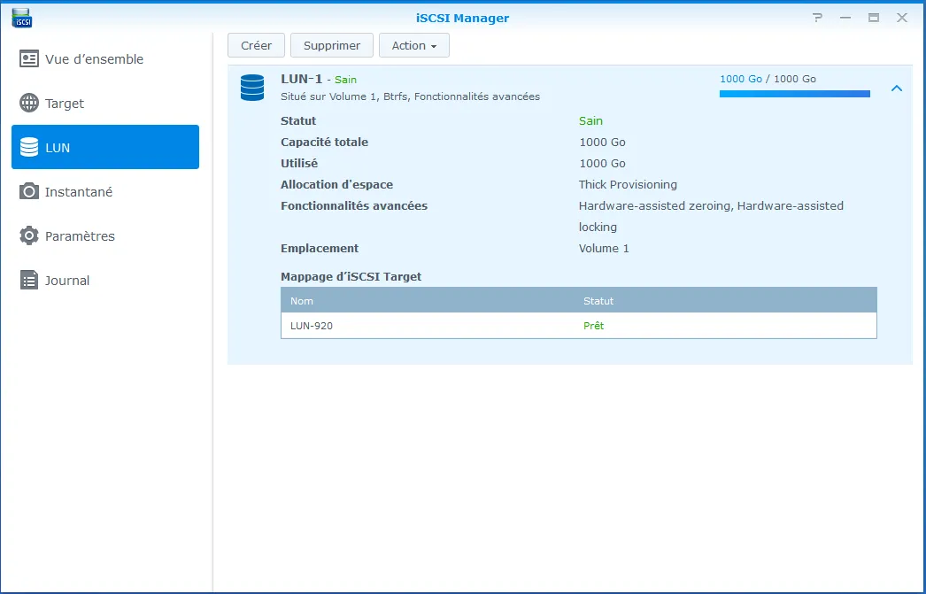Go to the Paramètres section

click(80, 236)
